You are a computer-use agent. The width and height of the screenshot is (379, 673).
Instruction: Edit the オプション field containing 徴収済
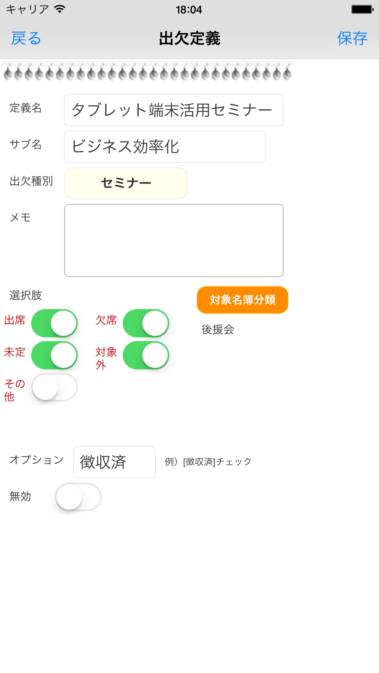point(114,462)
